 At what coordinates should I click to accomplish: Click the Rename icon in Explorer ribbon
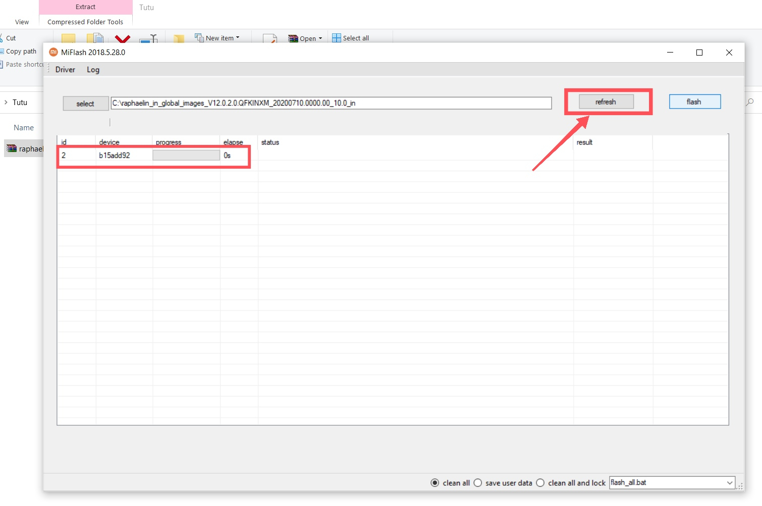point(148,38)
